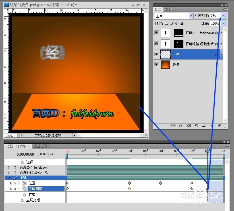Click the timecode 0:00:00:09 display
Viewport: 234px width, 211px height.
tap(25, 154)
